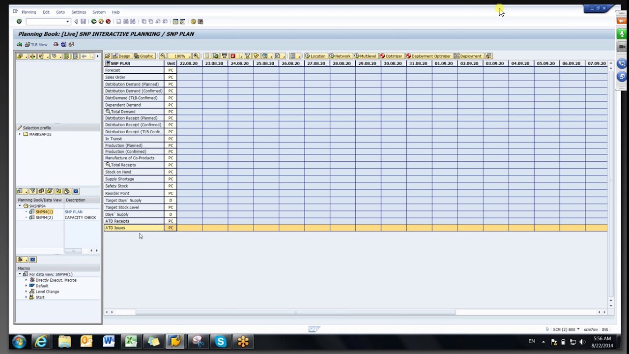Open the Settings menu
The image size is (629, 354).
pos(79,12)
